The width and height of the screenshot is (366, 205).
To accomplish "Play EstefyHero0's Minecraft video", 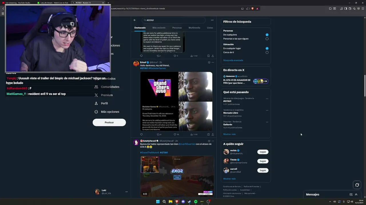I will tap(177, 177).
